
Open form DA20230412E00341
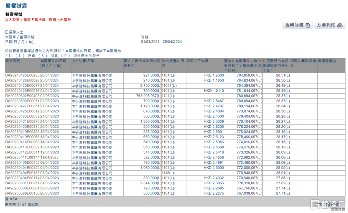point(22,152)
